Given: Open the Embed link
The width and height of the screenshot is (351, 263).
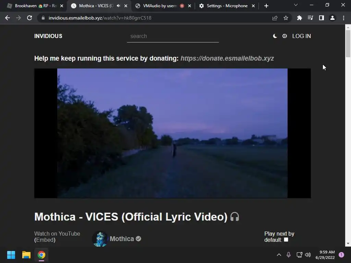Looking at the screenshot, I should pyautogui.click(x=45, y=240).
